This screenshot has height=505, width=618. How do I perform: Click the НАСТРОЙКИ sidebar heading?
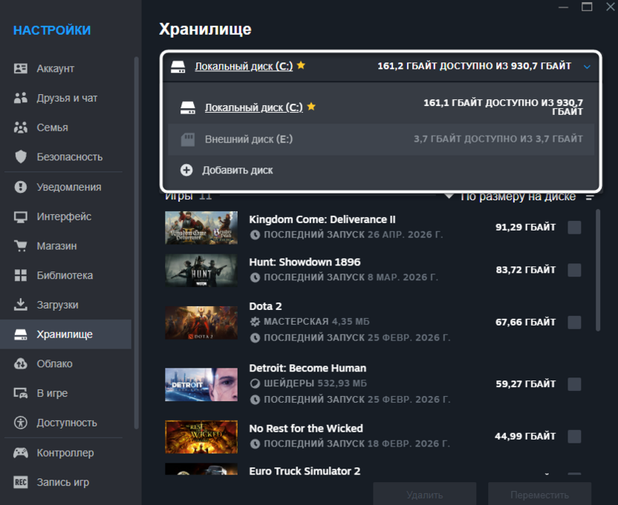point(52,30)
